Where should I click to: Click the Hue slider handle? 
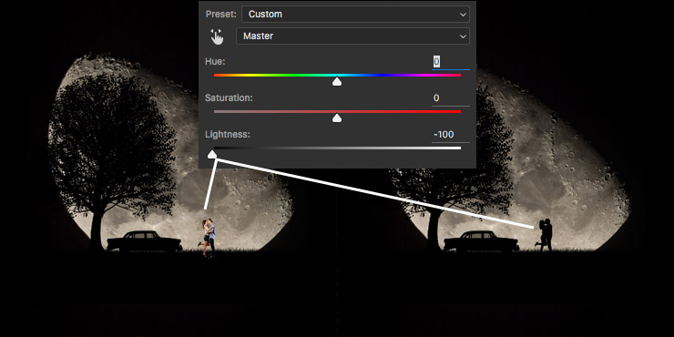(337, 81)
